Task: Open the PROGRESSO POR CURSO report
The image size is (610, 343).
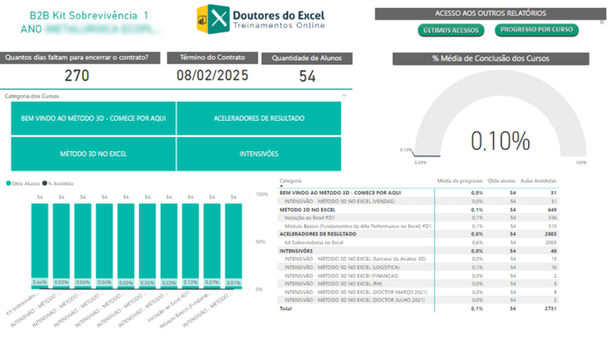Action: point(536,30)
